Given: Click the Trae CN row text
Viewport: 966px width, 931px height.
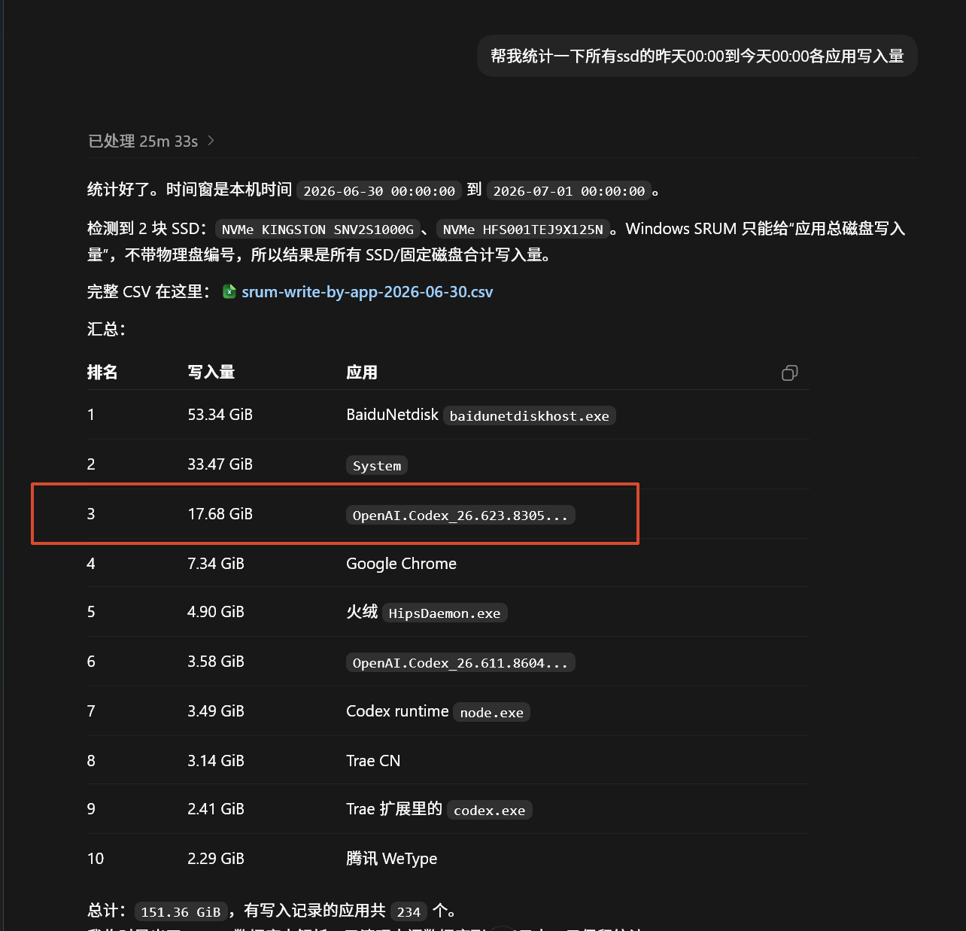Looking at the screenshot, I should pyautogui.click(x=373, y=761).
